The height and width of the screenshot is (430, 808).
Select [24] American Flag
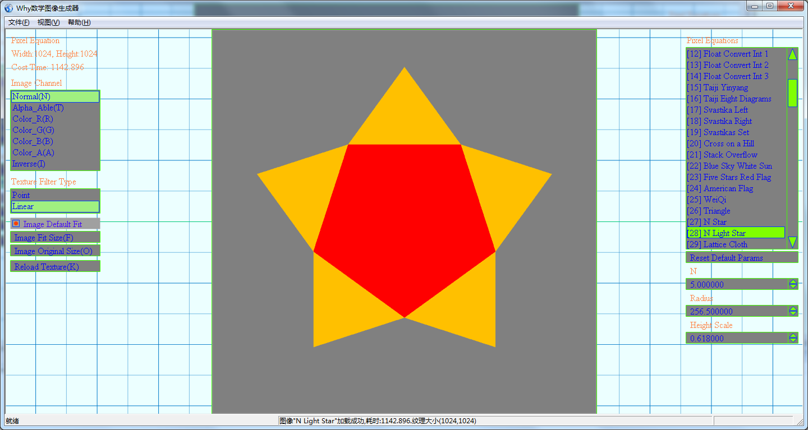[x=736, y=188]
